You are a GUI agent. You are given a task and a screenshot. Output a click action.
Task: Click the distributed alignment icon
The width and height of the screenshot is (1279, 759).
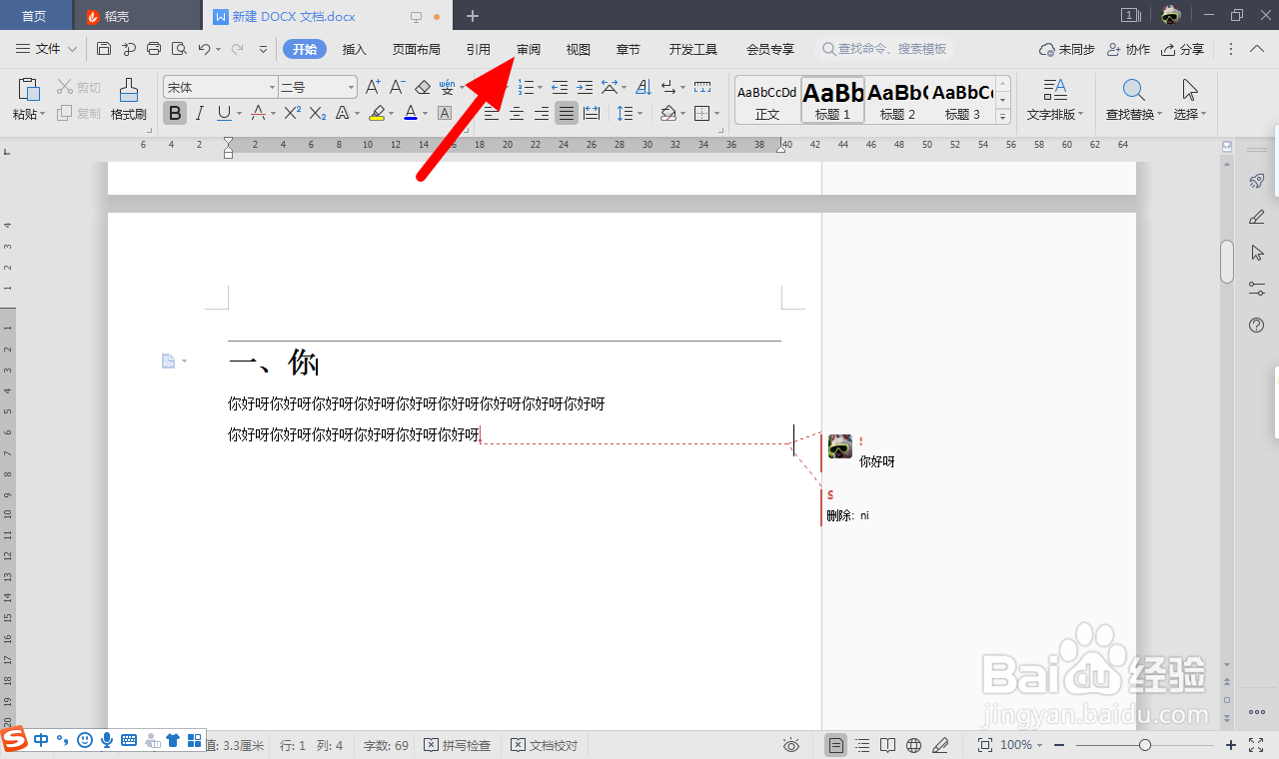592,113
